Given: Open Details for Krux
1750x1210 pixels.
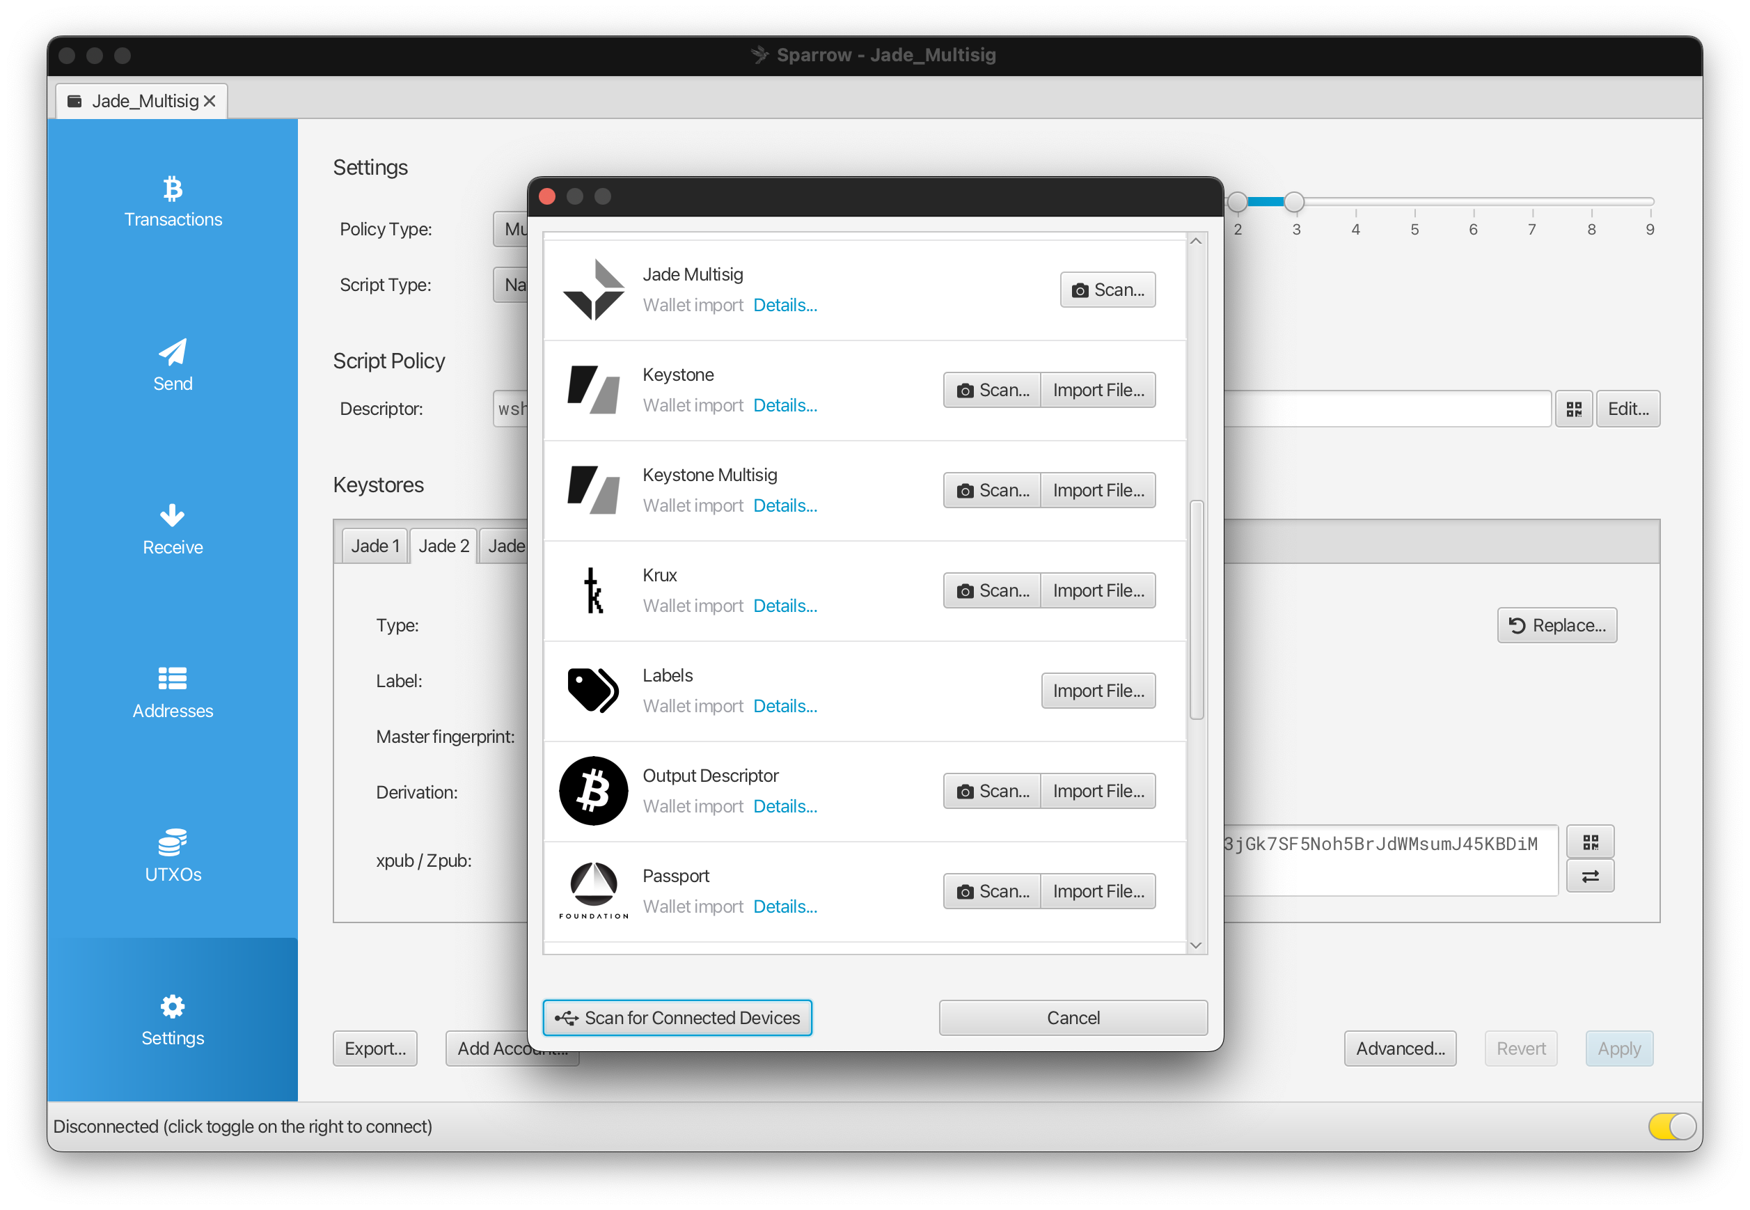Looking at the screenshot, I should [x=785, y=606].
